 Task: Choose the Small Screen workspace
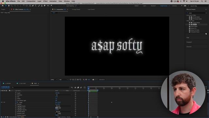[164, 6]
